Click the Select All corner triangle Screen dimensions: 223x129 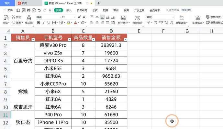(8, 31)
